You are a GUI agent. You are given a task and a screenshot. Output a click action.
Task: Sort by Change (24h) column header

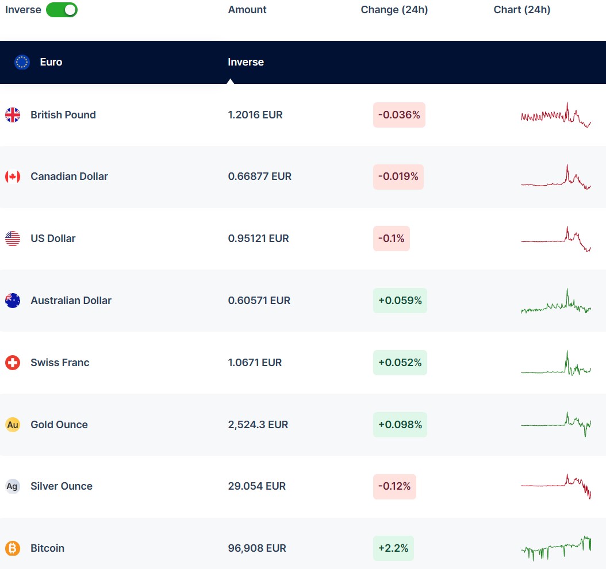[x=394, y=10]
